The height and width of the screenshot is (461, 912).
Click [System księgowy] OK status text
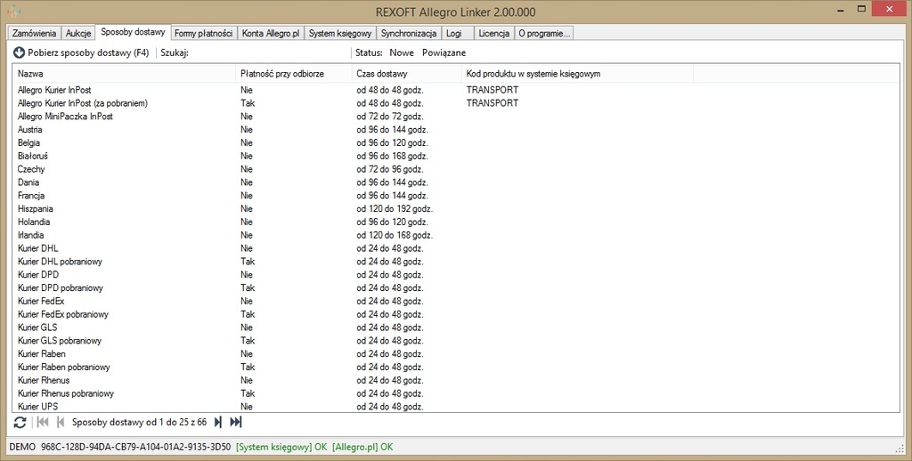pos(281,447)
